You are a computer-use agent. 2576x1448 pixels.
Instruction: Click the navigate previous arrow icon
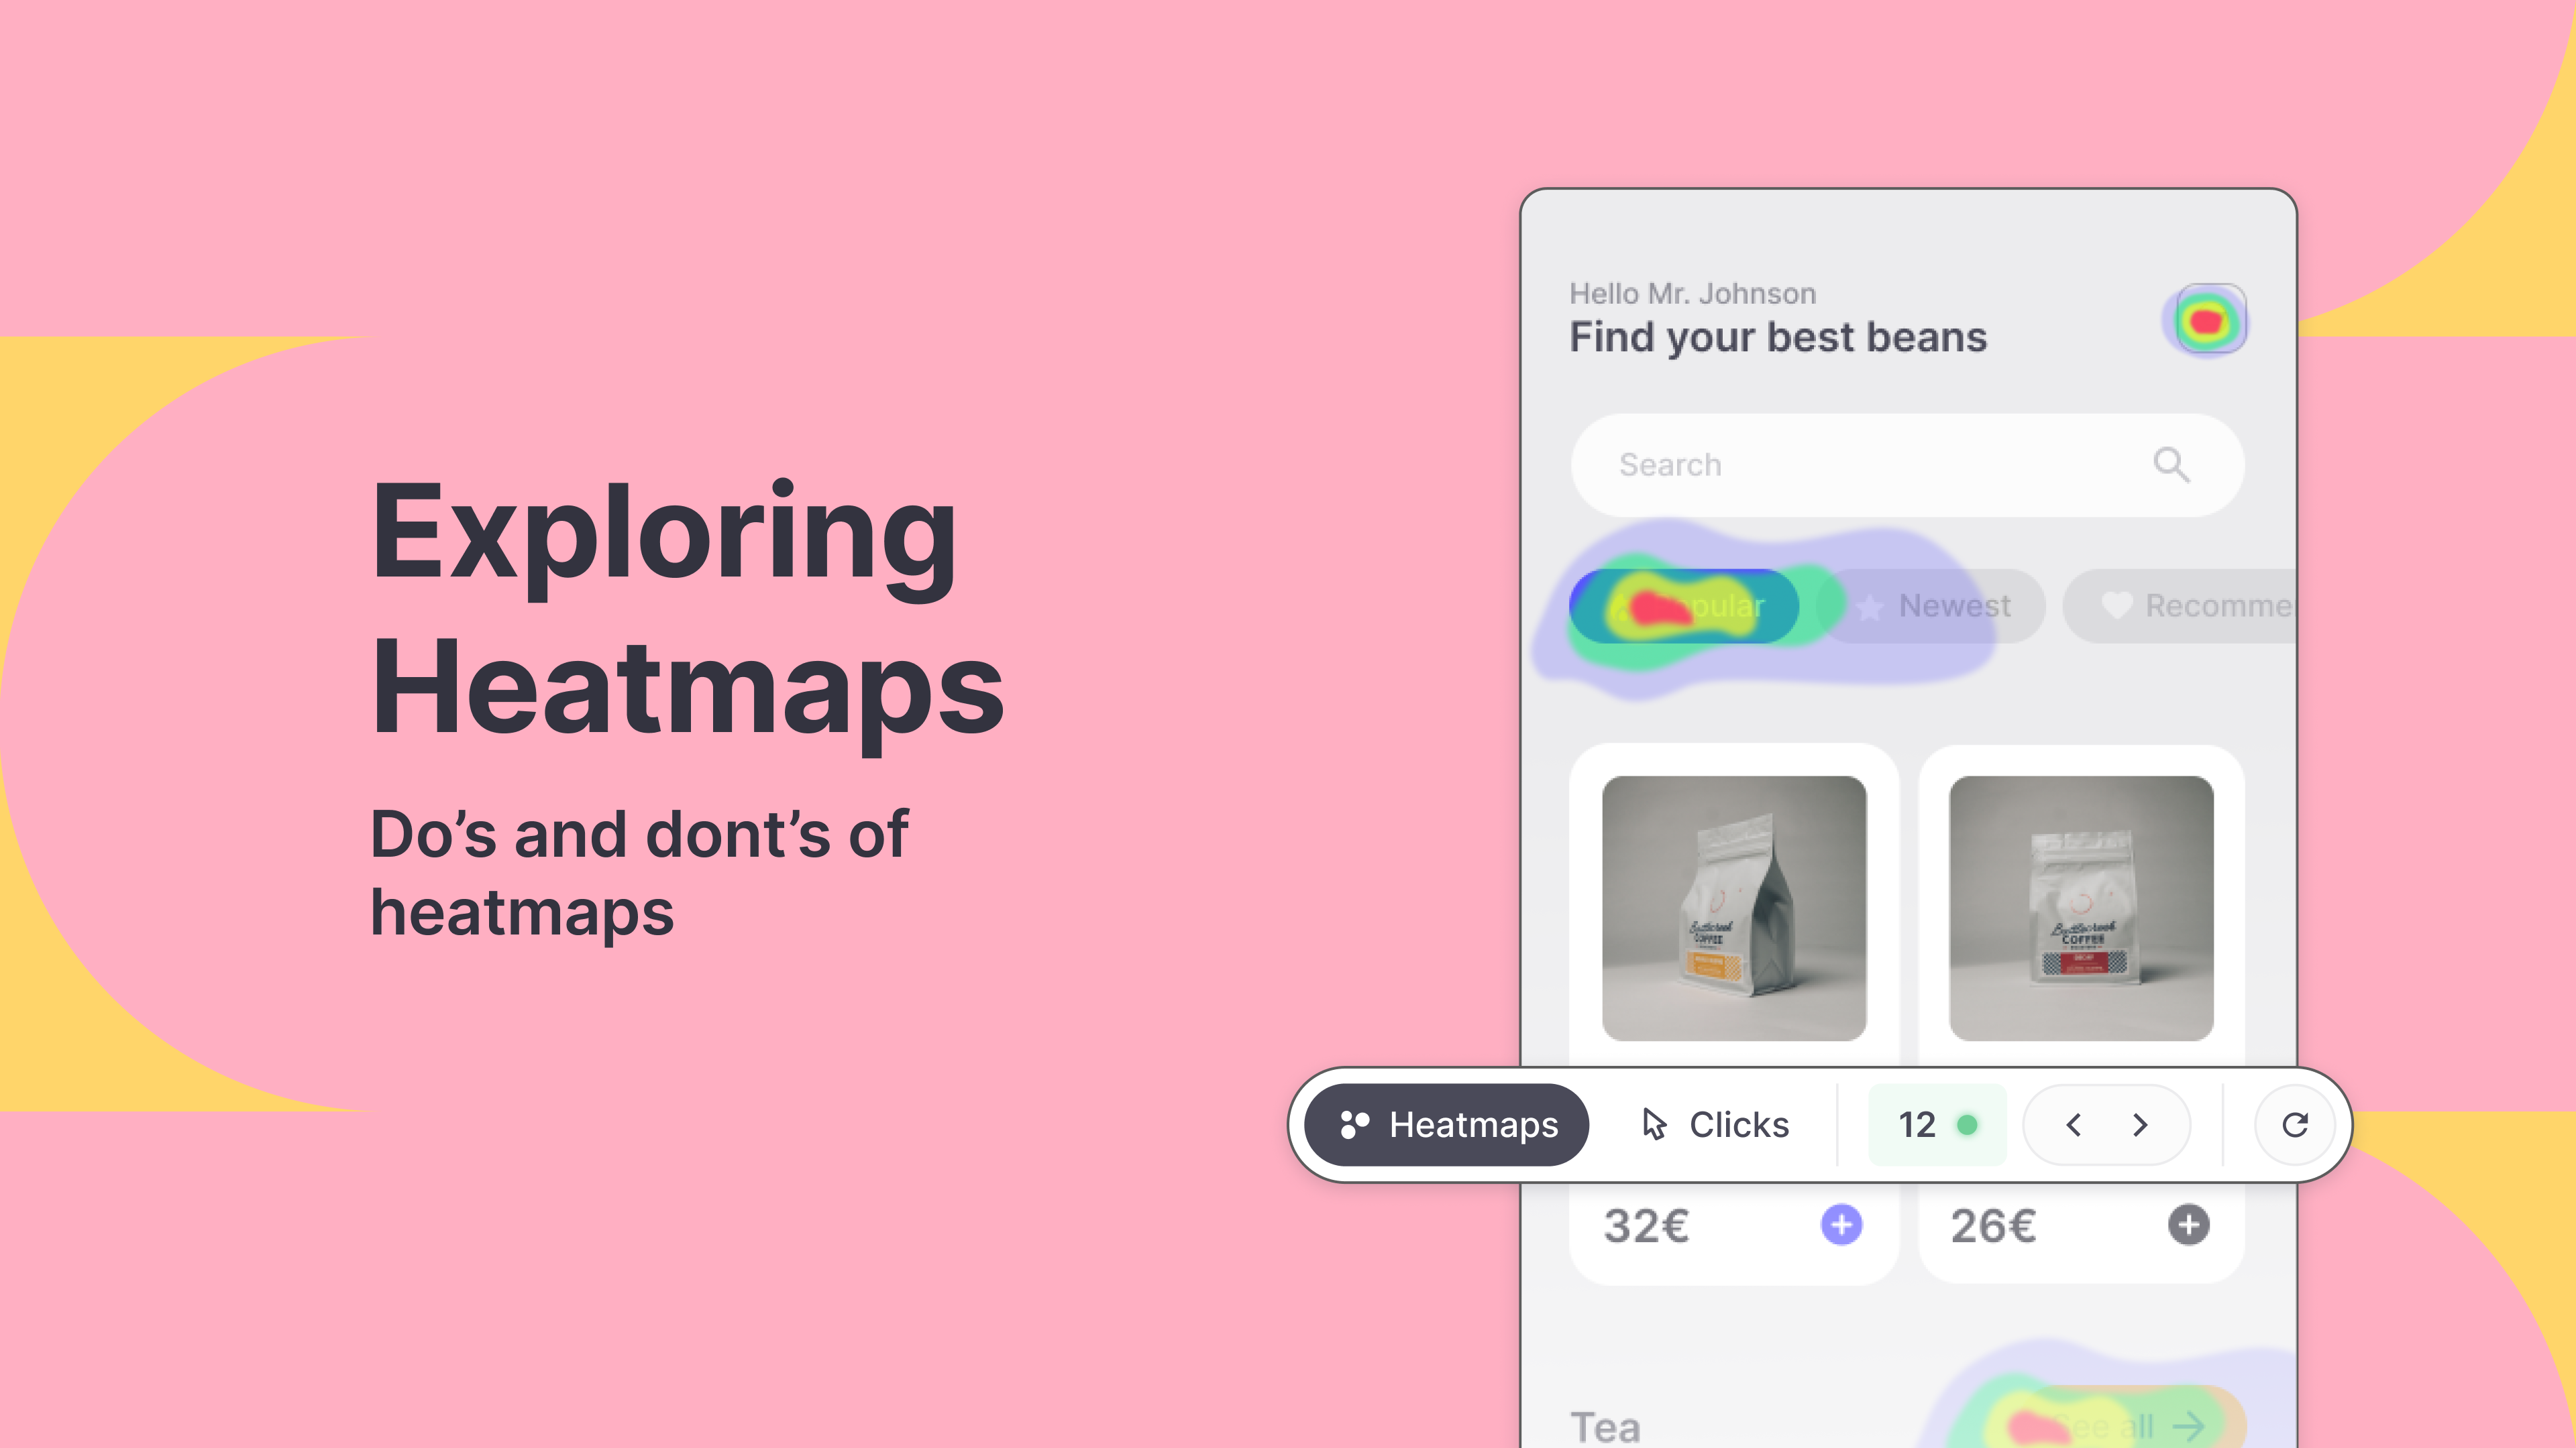tap(2074, 1124)
